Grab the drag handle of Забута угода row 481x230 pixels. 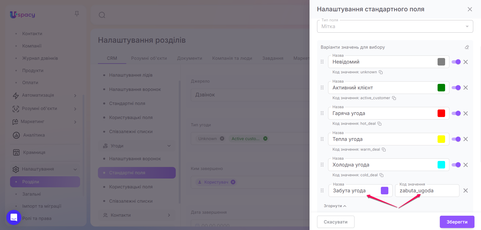pyautogui.click(x=322, y=191)
